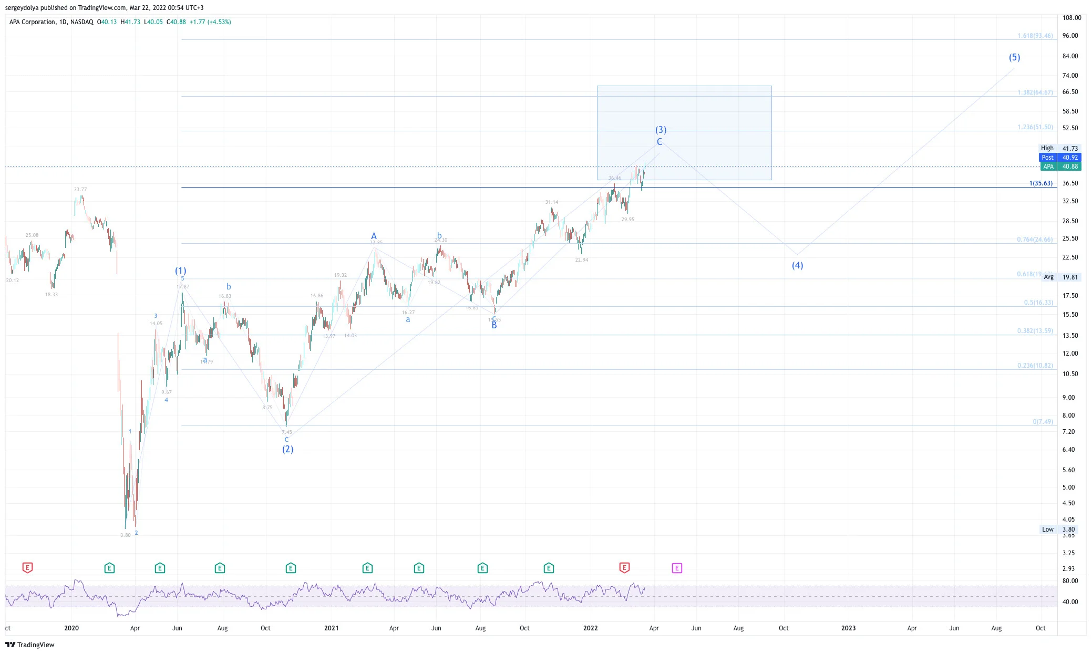Select the light blue projected target zone rectangle

pos(684,133)
